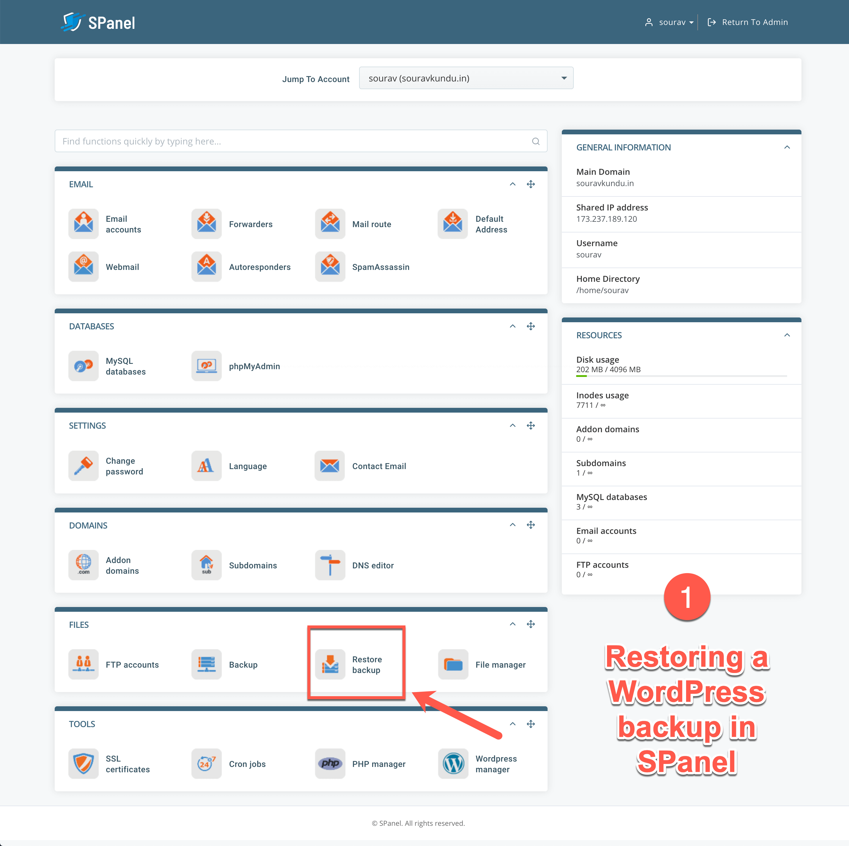The image size is (849, 846).
Task: Collapse the GENERAL INFORMATION panel
Action: [x=787, y=147]
